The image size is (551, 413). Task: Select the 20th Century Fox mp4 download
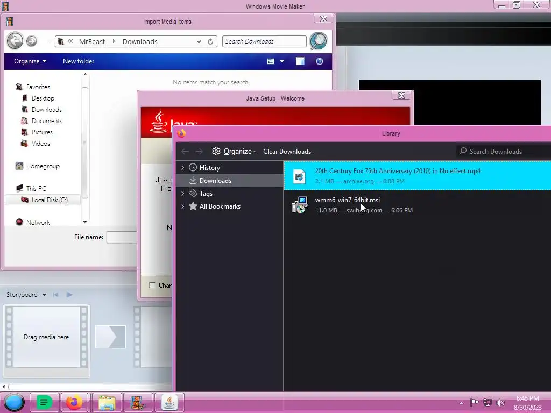pos(418,176)
